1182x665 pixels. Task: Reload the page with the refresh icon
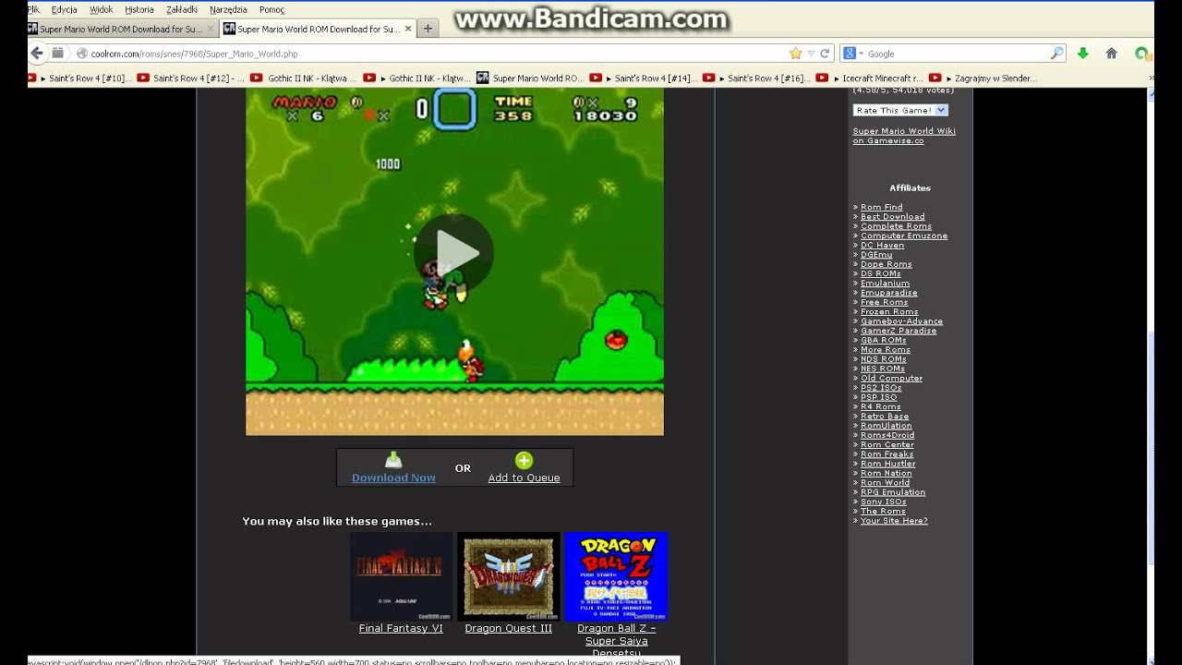tap(826, 54)
